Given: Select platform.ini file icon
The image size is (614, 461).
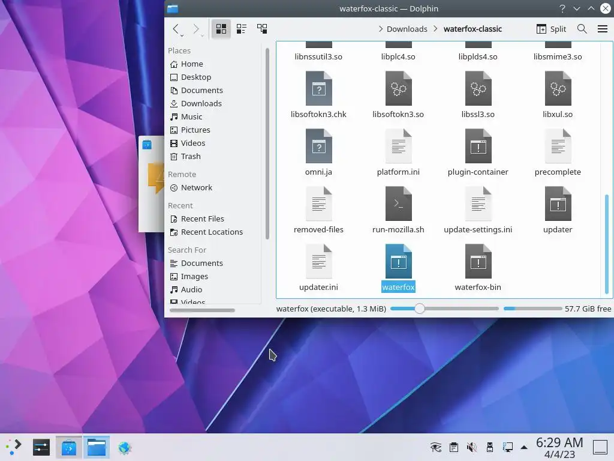Looking at the screenshot, I should (x=398, y=146).
